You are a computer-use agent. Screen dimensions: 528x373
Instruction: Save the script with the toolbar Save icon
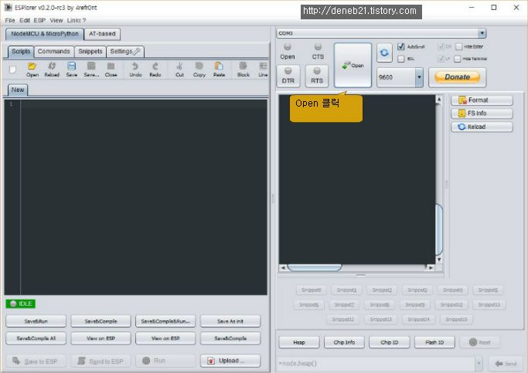pos(71,70)
